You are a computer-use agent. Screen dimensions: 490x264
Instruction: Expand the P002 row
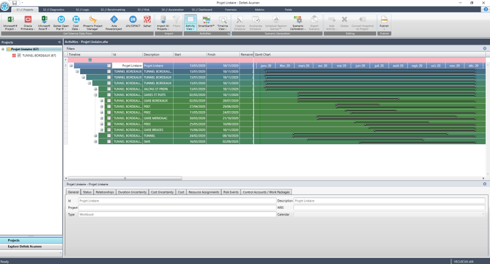click(x=101, y=112)
